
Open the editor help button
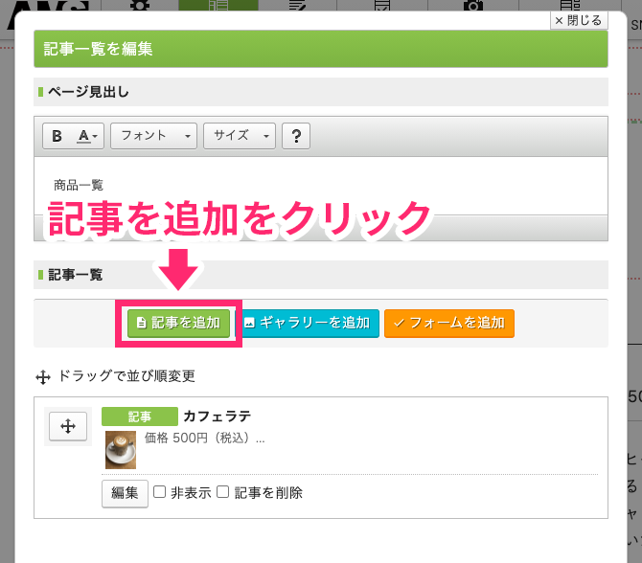pos(295,136)
